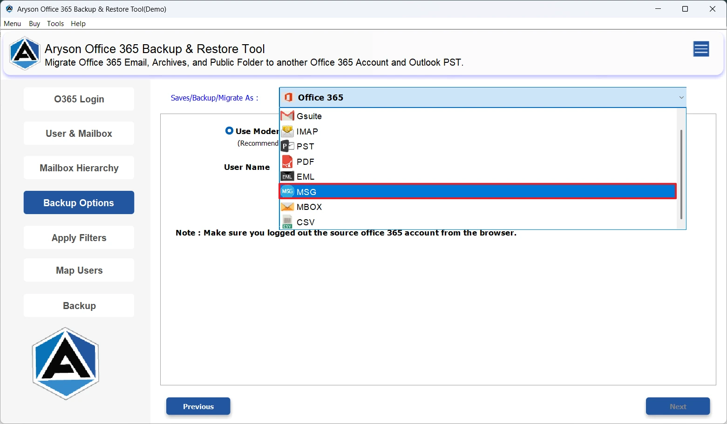Go to the User & Mailbox step
Image resolution: width=727 pixels, height=424 pixels.
[79, 134]
